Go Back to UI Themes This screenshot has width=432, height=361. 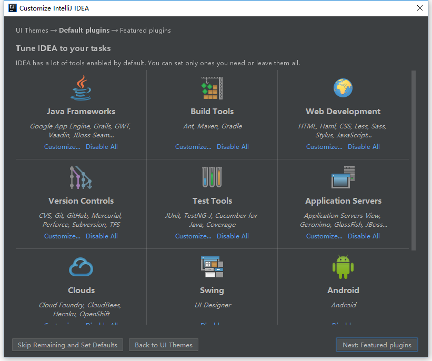(x=164, y=345)
